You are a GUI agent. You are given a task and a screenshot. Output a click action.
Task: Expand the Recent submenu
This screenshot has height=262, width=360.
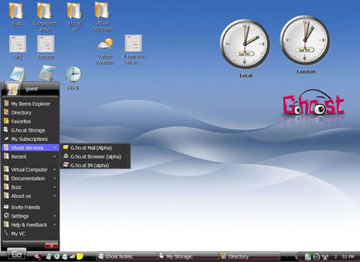(30, 157)
